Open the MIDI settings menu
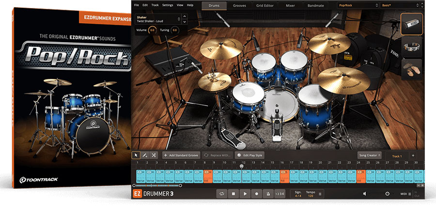The height and width of the screenshot is (213, 436). click(409, 194)
